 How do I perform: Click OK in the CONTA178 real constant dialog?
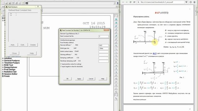coord(67,79)
